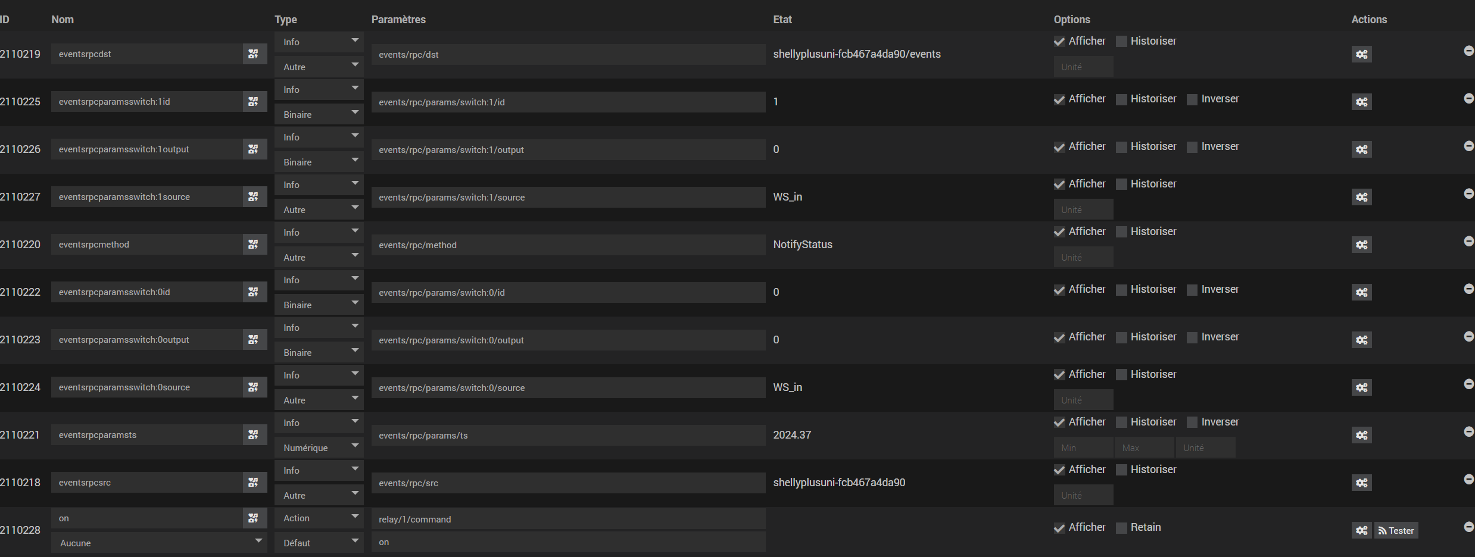Enable Historiser for events/rpc/dst
The image size is (1475, 557).
(x=1121, y=42)
